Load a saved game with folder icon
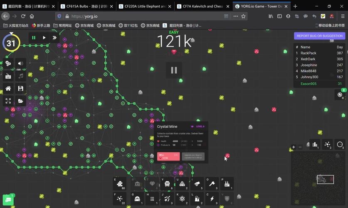348x208 pixels. (x=21, y=101)
